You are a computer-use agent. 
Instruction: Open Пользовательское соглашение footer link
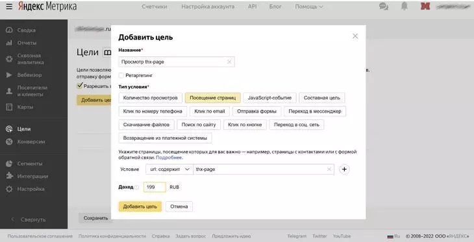(x=40, y=236)
